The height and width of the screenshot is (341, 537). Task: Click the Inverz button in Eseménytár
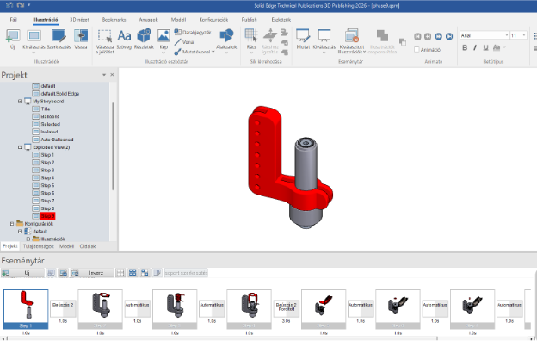coord(92,273)
